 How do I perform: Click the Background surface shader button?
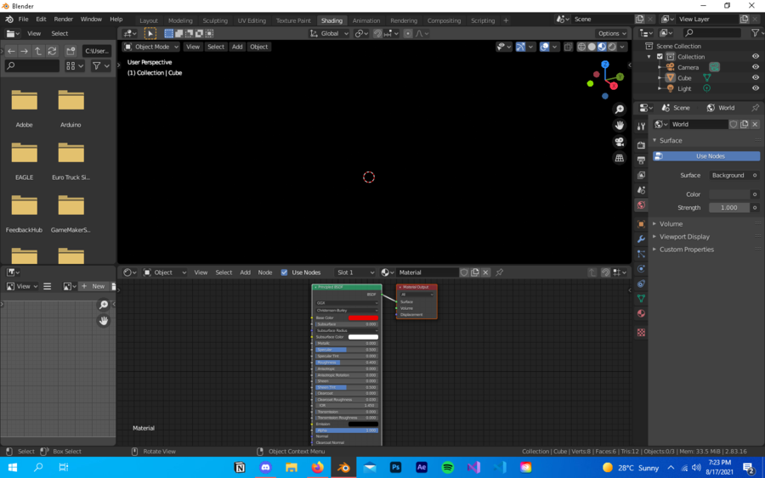(728, 175)
